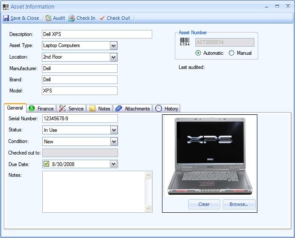This screenshot has height=238, width=295.
Task: Click the Save & Close floppy disk icon
Action: 6,18
